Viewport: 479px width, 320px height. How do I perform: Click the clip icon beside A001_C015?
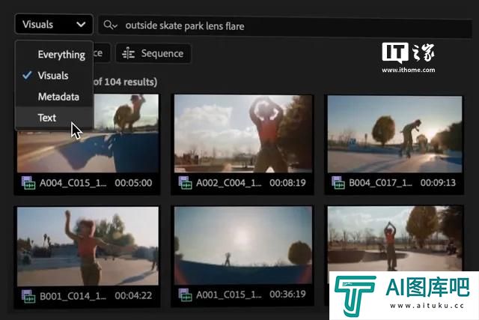[x=185, y=295]
